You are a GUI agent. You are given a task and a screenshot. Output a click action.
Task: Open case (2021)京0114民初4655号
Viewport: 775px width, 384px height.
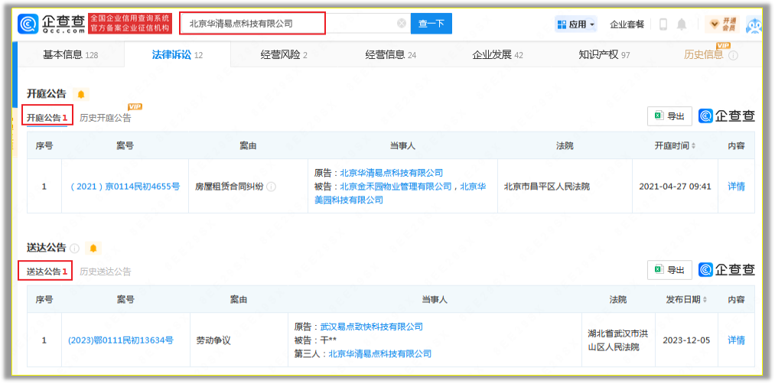click(x=125, y=187)
